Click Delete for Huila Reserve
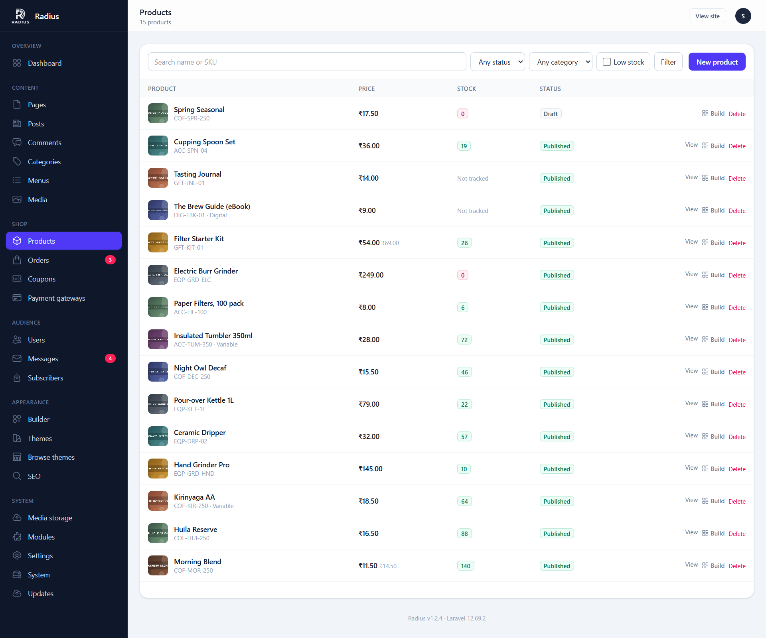The image size is (766, 638). click(737, 534)
